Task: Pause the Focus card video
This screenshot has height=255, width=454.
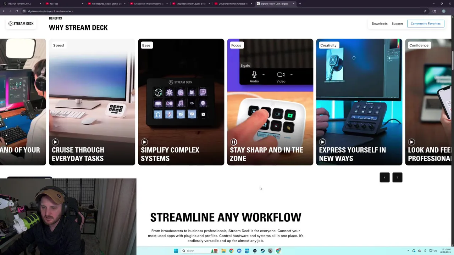Action: click(x=233, y=142)
